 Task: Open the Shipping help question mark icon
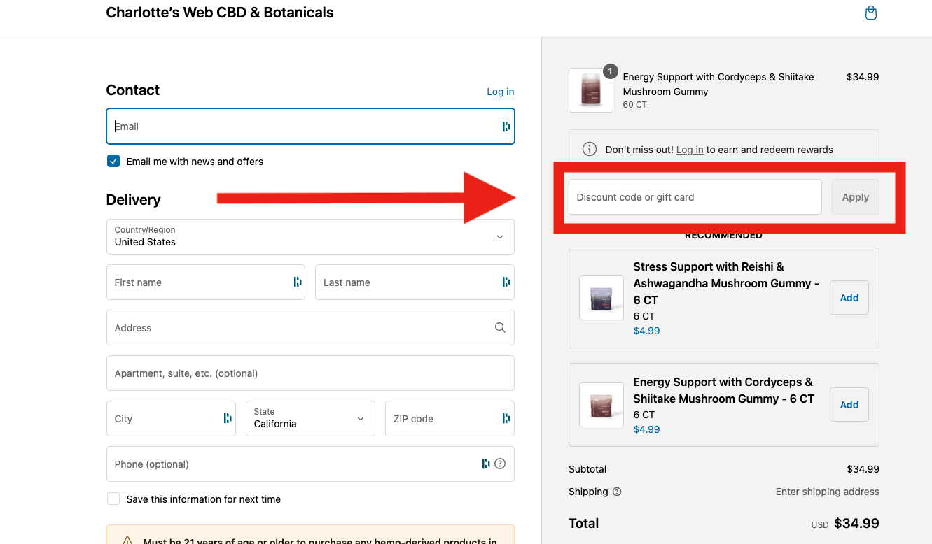(617, 492)
